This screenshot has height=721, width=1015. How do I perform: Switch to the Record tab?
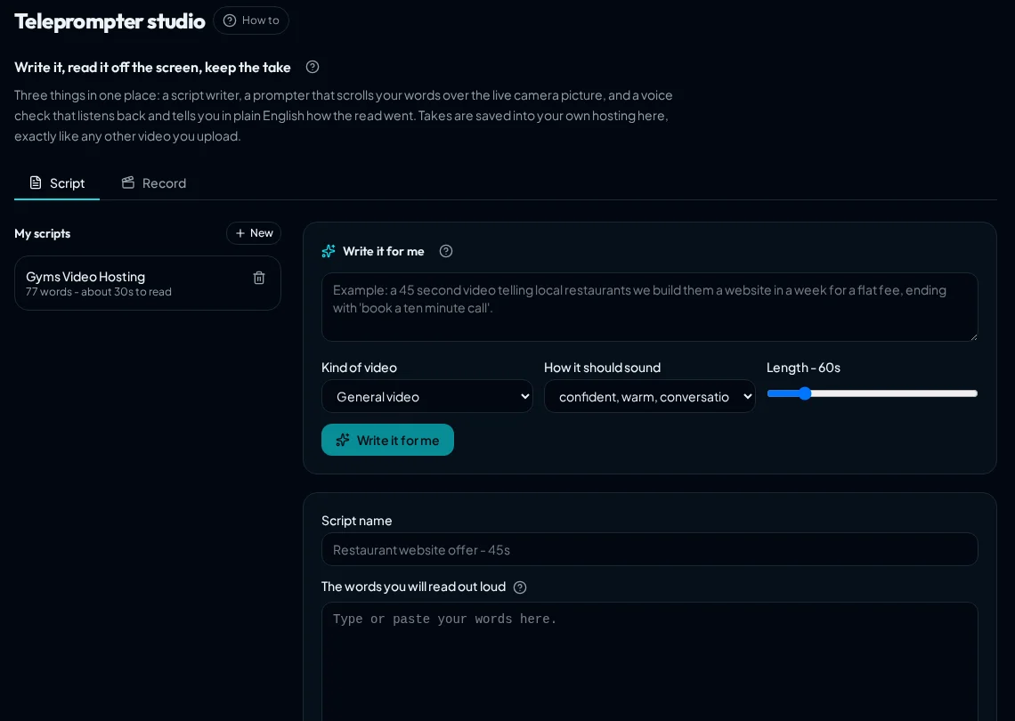tap(153, 183)
